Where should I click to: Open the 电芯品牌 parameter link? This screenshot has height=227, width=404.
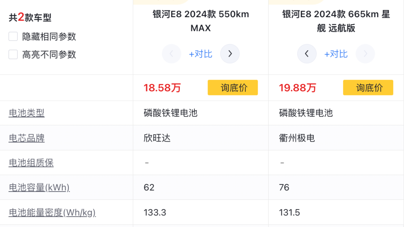tap(27, 138)
